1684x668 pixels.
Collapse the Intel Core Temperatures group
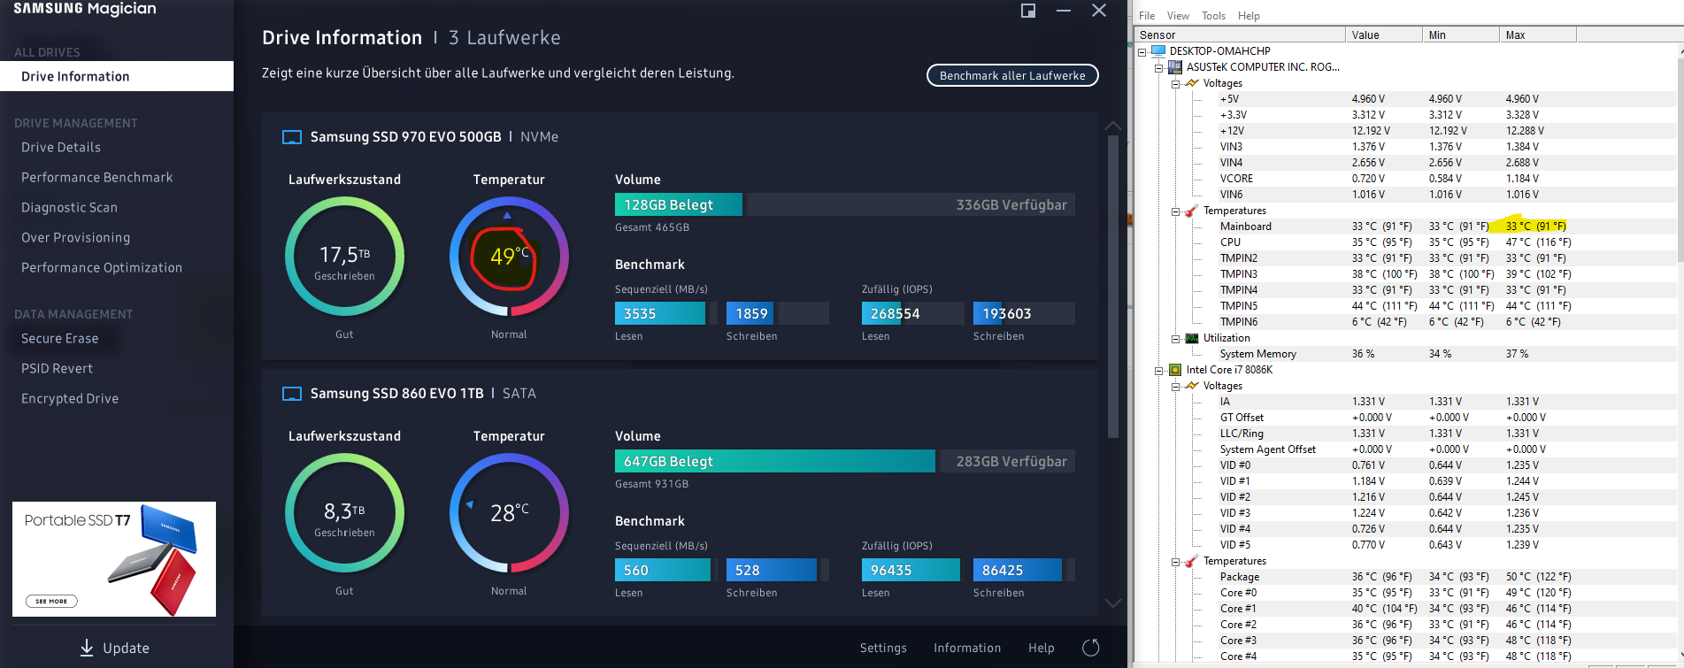point(1176,562)
